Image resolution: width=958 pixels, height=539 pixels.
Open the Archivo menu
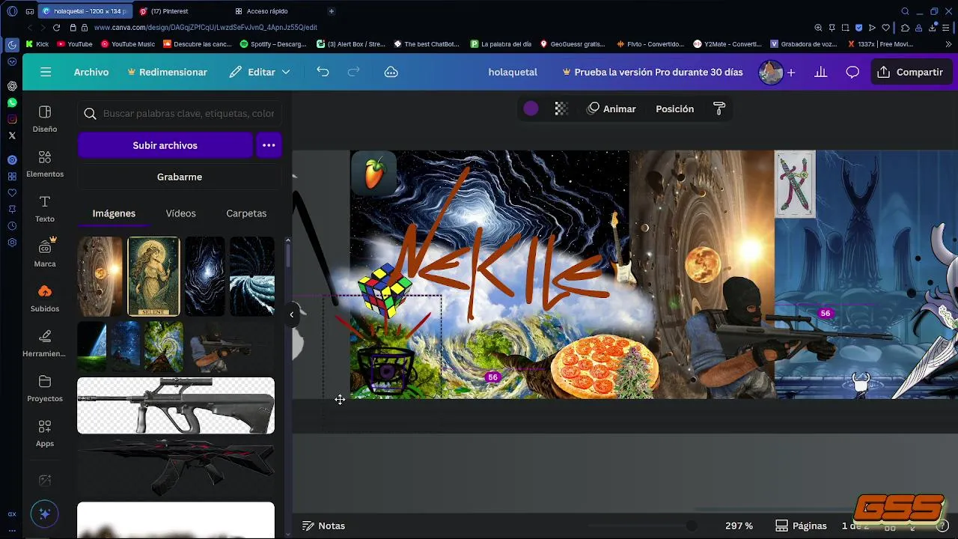(91, 72)
